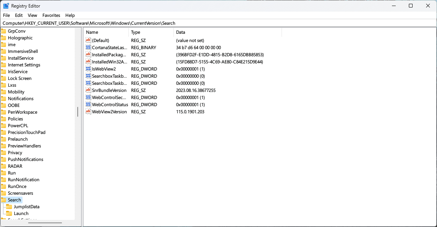Click the InstalledWin32A... string value icon

coord(88,62)
